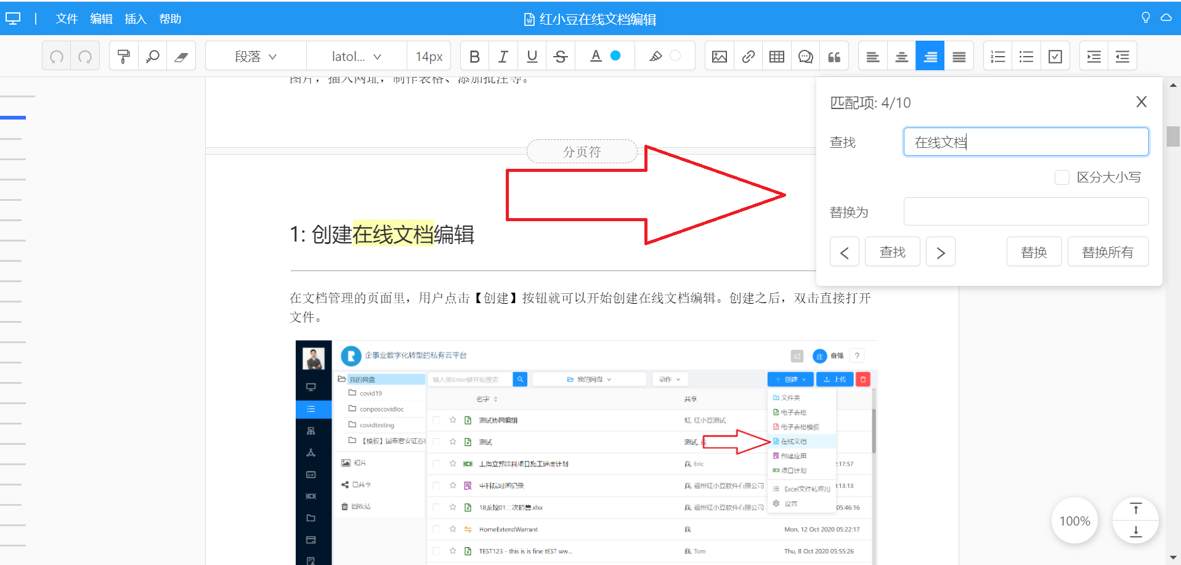Select the format painter tool
This screenshot has height=565, width=1181.
click(x=124, y=57)
